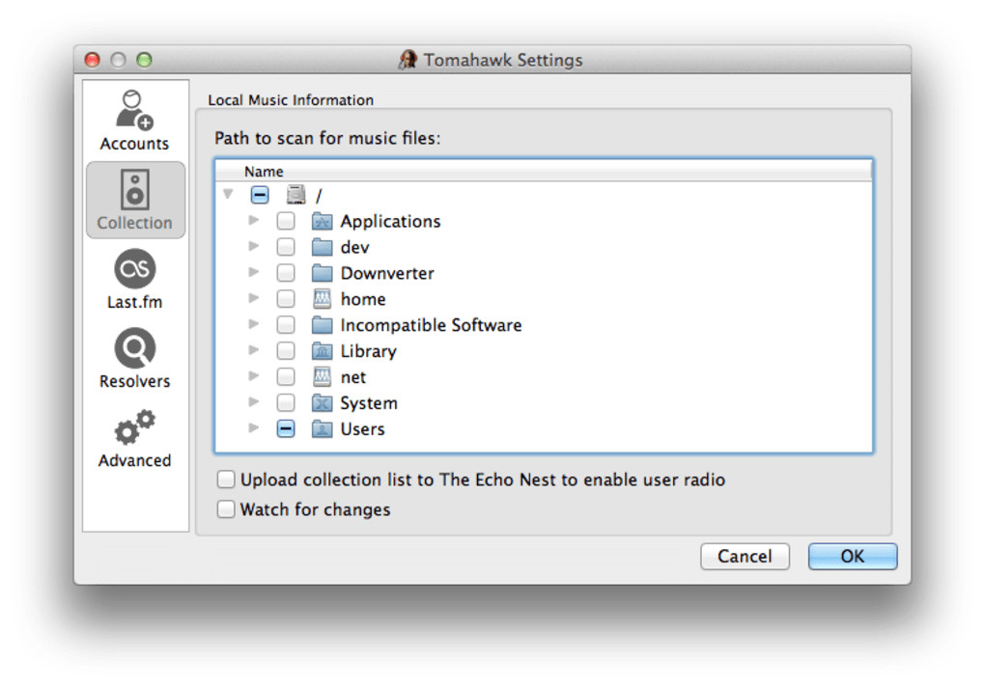Image resolution: width=985 pixels, height=687 pixels.
Task: Expand the System folder node
Action: click(254, 401)
